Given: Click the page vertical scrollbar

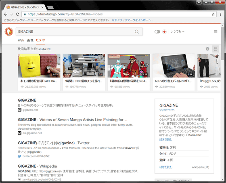Looking at the screenshot, I should pyautogui.click(x=222, y=43).
